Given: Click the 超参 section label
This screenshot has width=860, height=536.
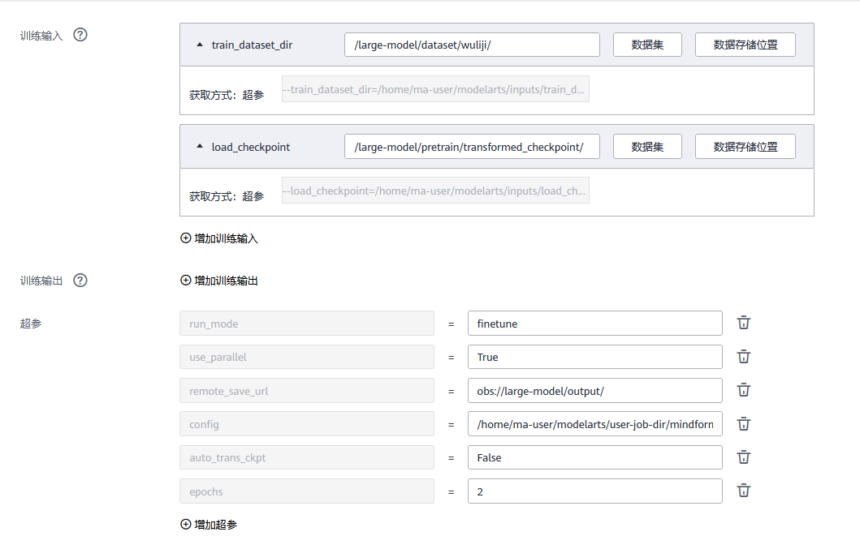Looking at the screenshot, I should click(31, 324).
